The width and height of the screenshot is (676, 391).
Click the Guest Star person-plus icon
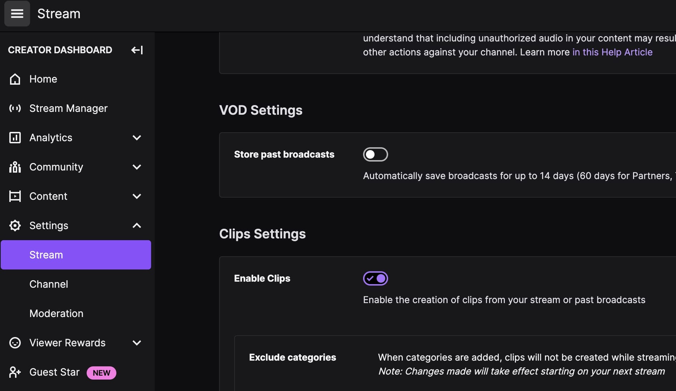point(15,372)
